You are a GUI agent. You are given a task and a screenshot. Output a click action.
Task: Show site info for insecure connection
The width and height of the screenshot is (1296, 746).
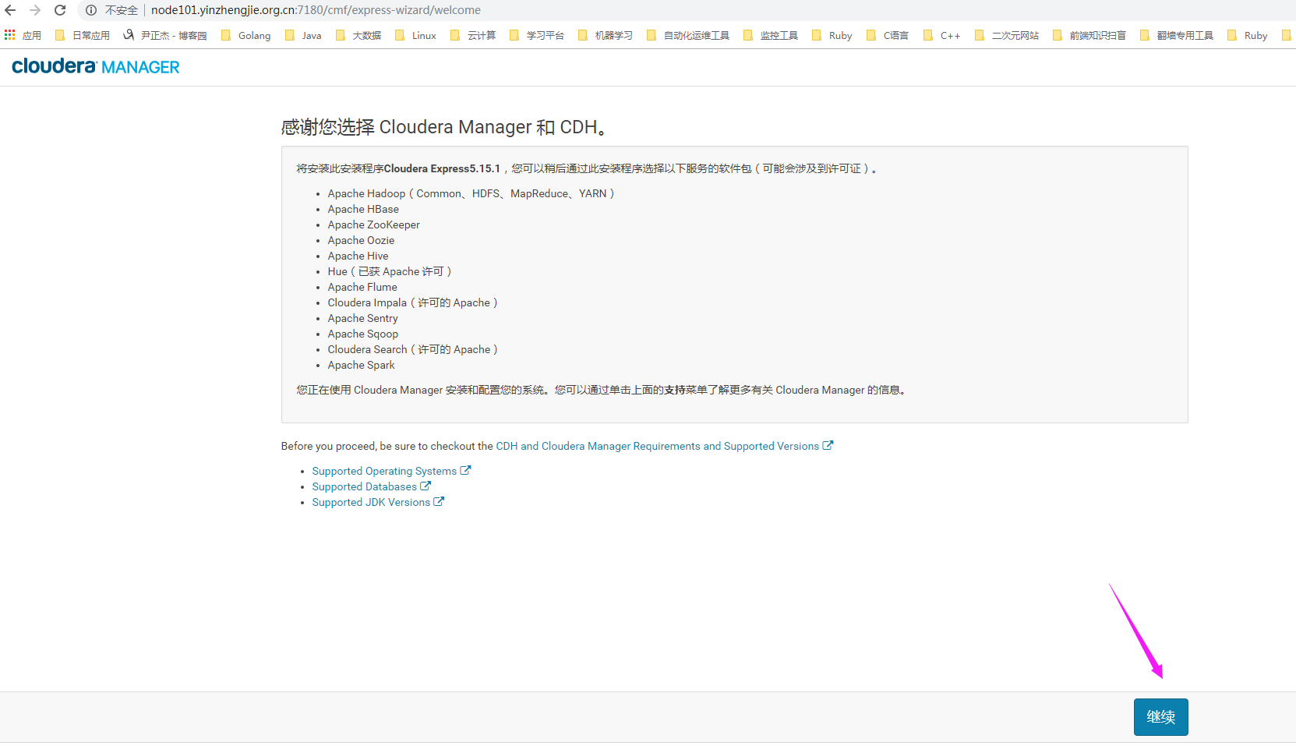[x=91, y=10]
